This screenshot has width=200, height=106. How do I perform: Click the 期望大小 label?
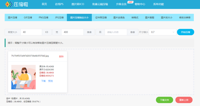point(12,32)
